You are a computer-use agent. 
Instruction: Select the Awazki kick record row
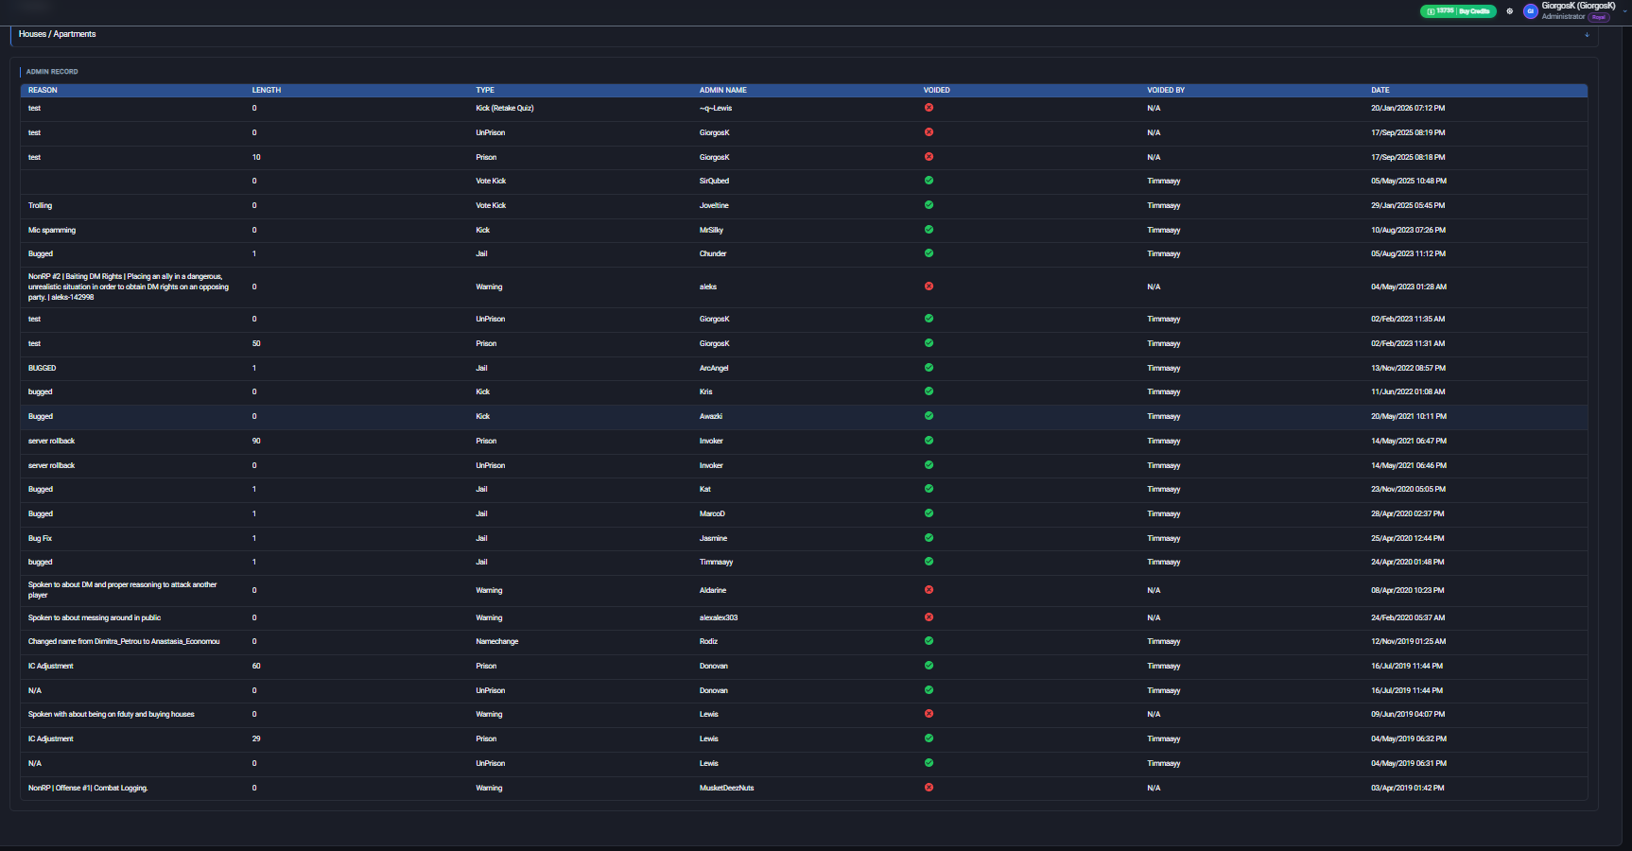pos(804,416)
